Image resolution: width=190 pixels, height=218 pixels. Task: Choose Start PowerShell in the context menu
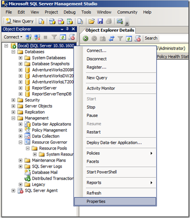(115, 172)
